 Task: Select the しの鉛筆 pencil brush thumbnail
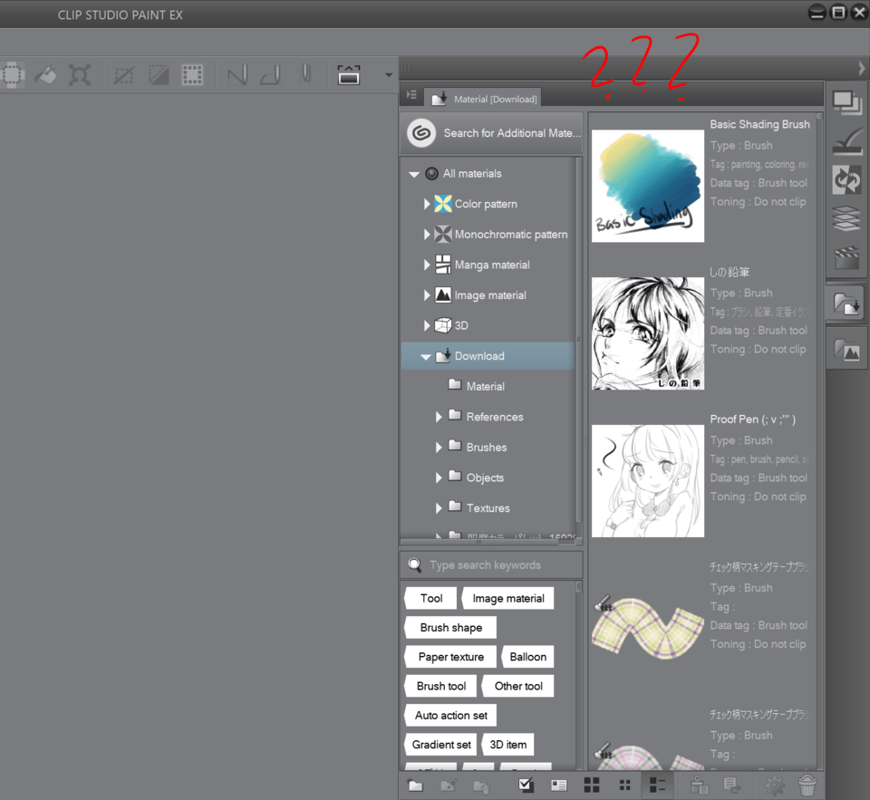pos(647,333)
